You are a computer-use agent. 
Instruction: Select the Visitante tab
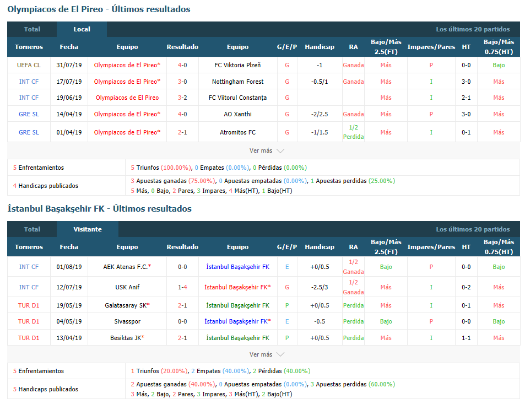coord(88,229)
